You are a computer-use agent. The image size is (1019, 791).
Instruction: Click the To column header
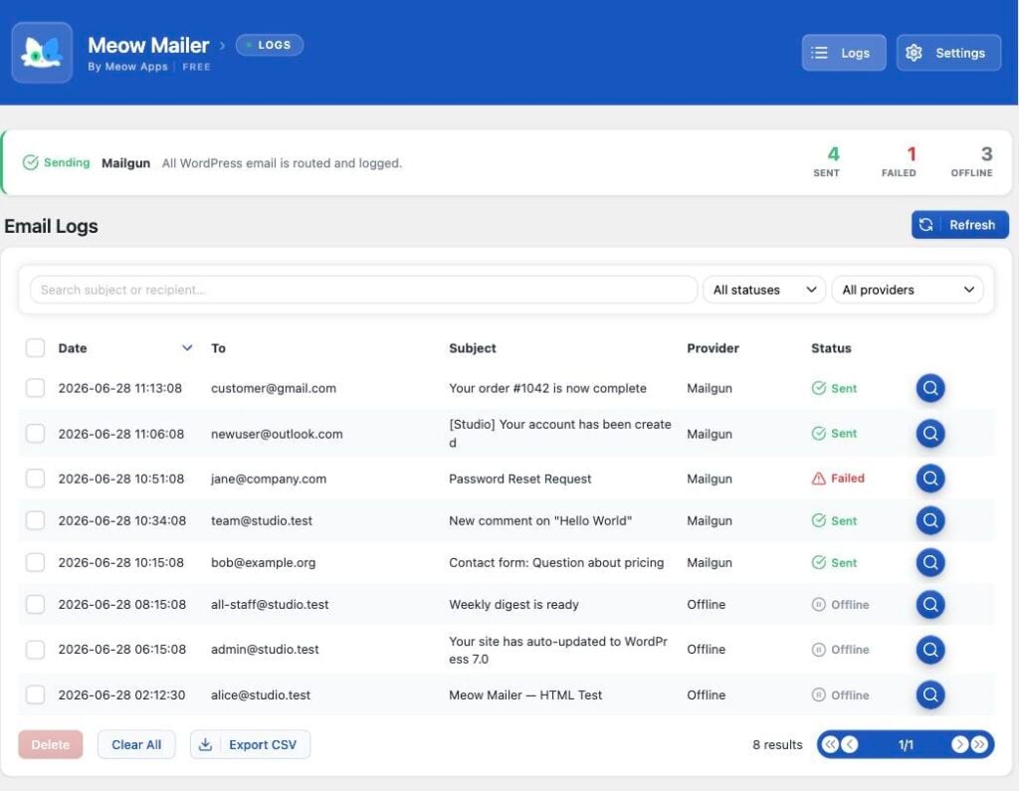[x=218, y=347]
